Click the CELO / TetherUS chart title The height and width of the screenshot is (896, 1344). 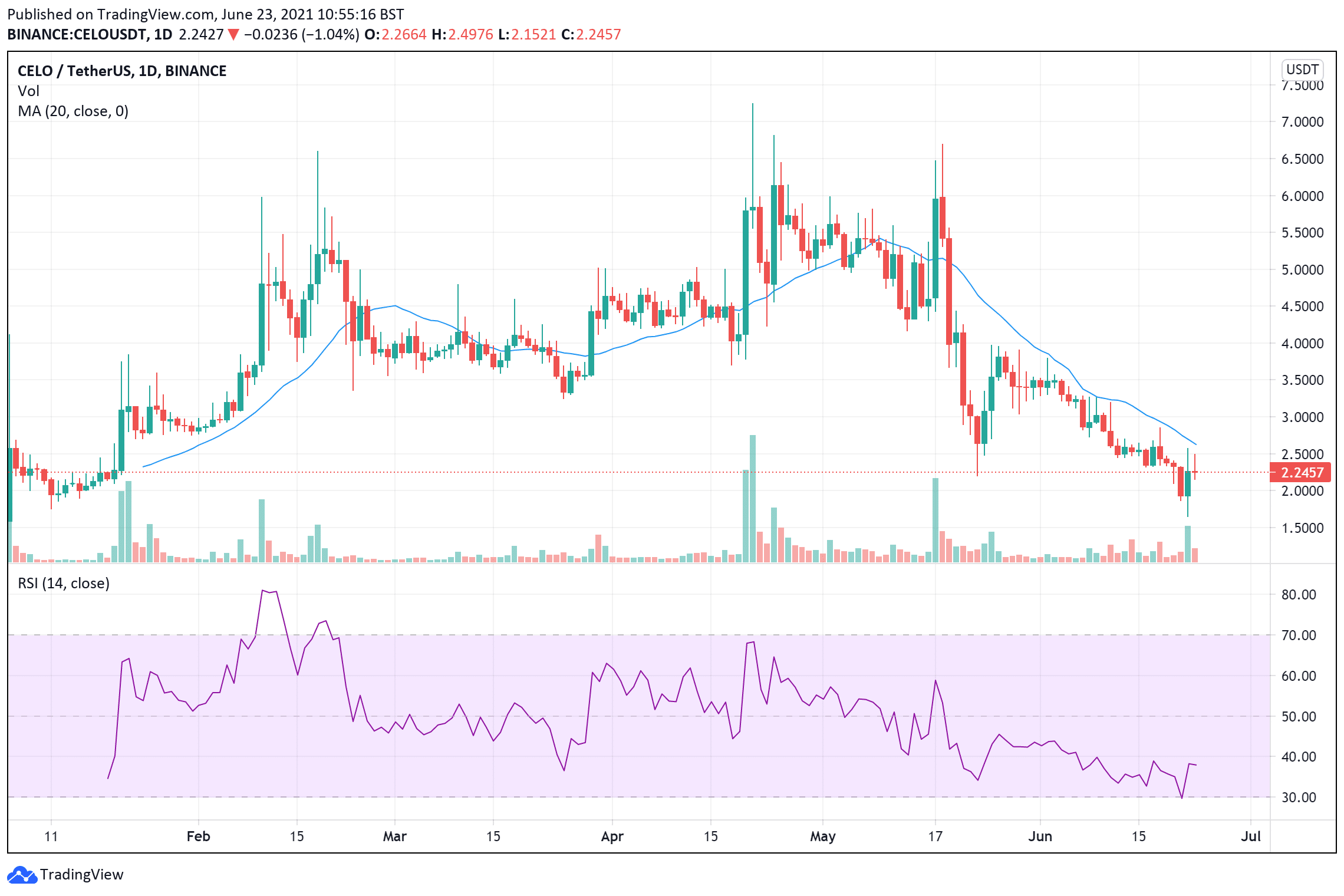(122, 71)
